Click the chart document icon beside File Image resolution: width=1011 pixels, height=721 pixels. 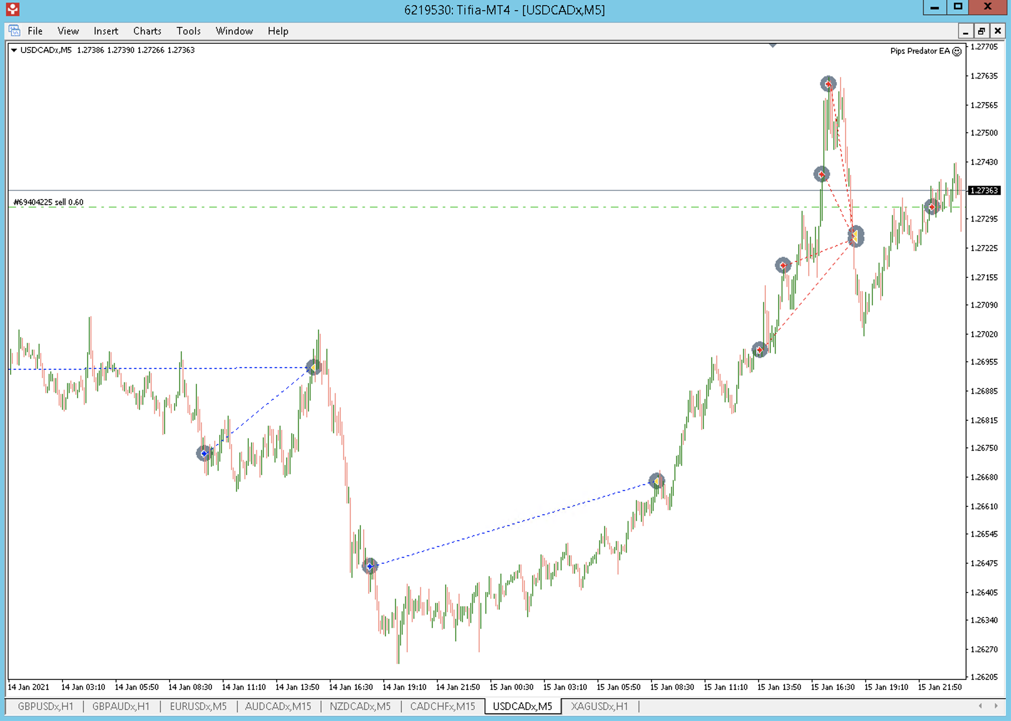[14, 31]
